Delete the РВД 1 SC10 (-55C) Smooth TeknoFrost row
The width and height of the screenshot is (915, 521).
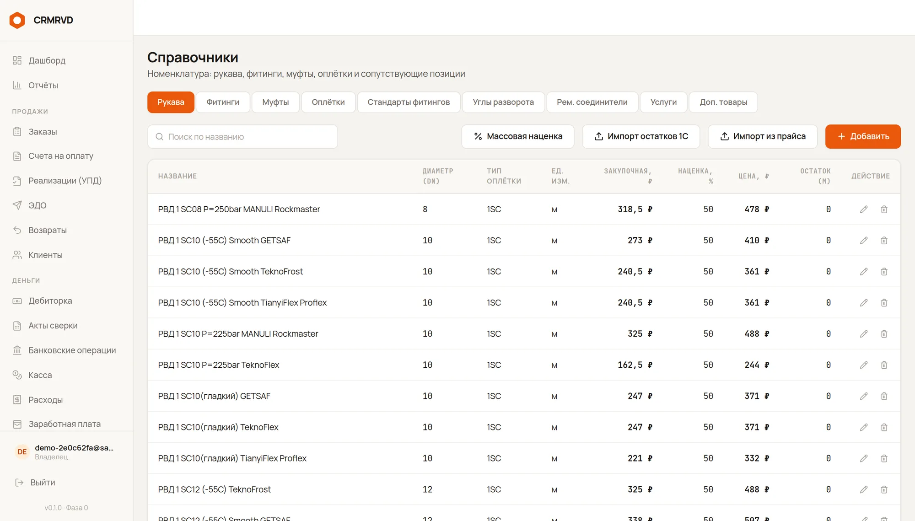884,272
